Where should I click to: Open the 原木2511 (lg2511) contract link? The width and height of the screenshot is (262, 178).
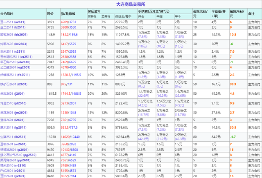tap(14, 127)
